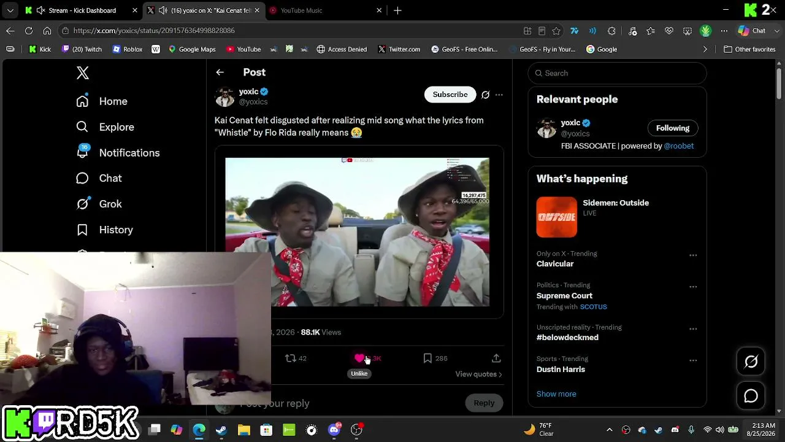This screenshot has height=442, width=785.
Task: Play the Kai Cenat video in the post
Action: pyautogui.click(x=358, y=232)
